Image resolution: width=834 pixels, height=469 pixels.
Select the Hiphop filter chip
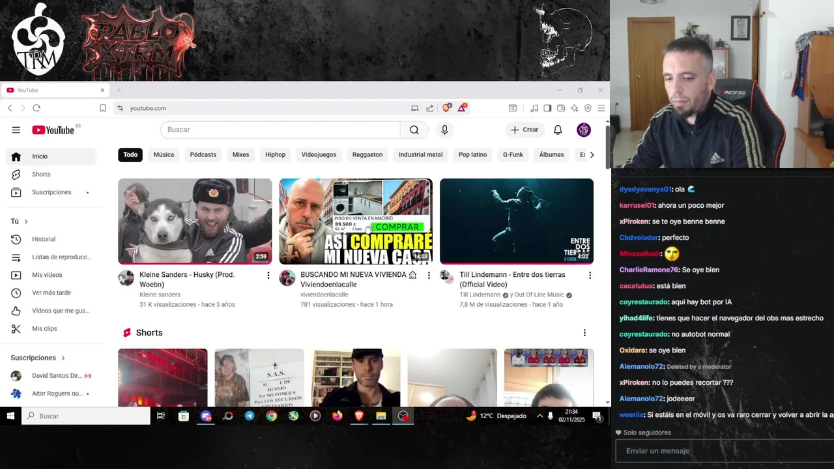click(x=275, y=154)
